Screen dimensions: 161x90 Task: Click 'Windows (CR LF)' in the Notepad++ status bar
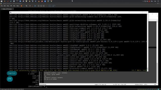pyautogui.click(x=139, y=84)
